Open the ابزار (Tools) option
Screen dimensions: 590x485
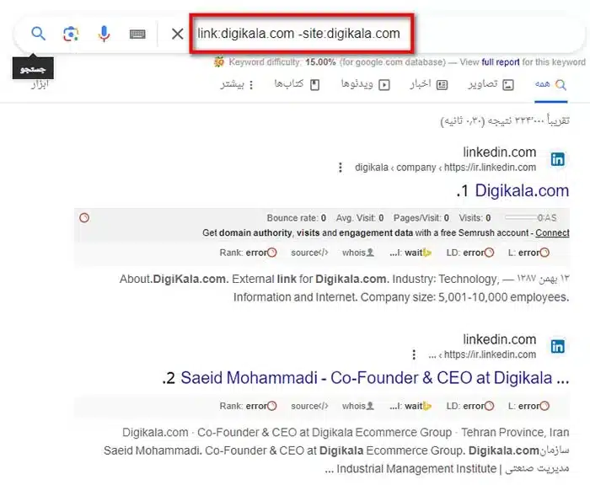(39, 84)
